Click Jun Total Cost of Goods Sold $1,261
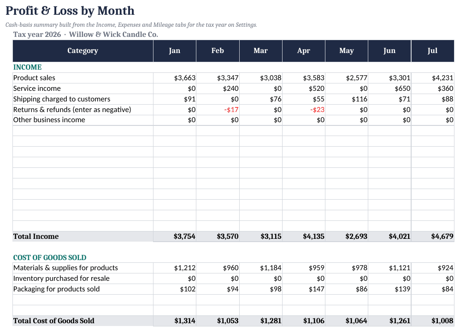This screenshot has width=460, height=332. point(389,320)
